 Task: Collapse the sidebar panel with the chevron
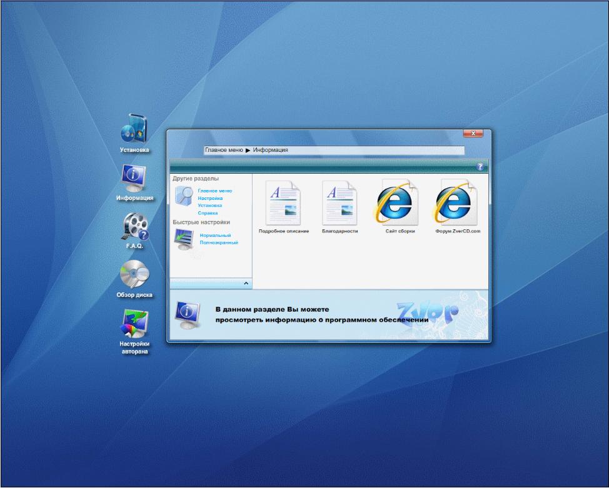coord(246,284)
